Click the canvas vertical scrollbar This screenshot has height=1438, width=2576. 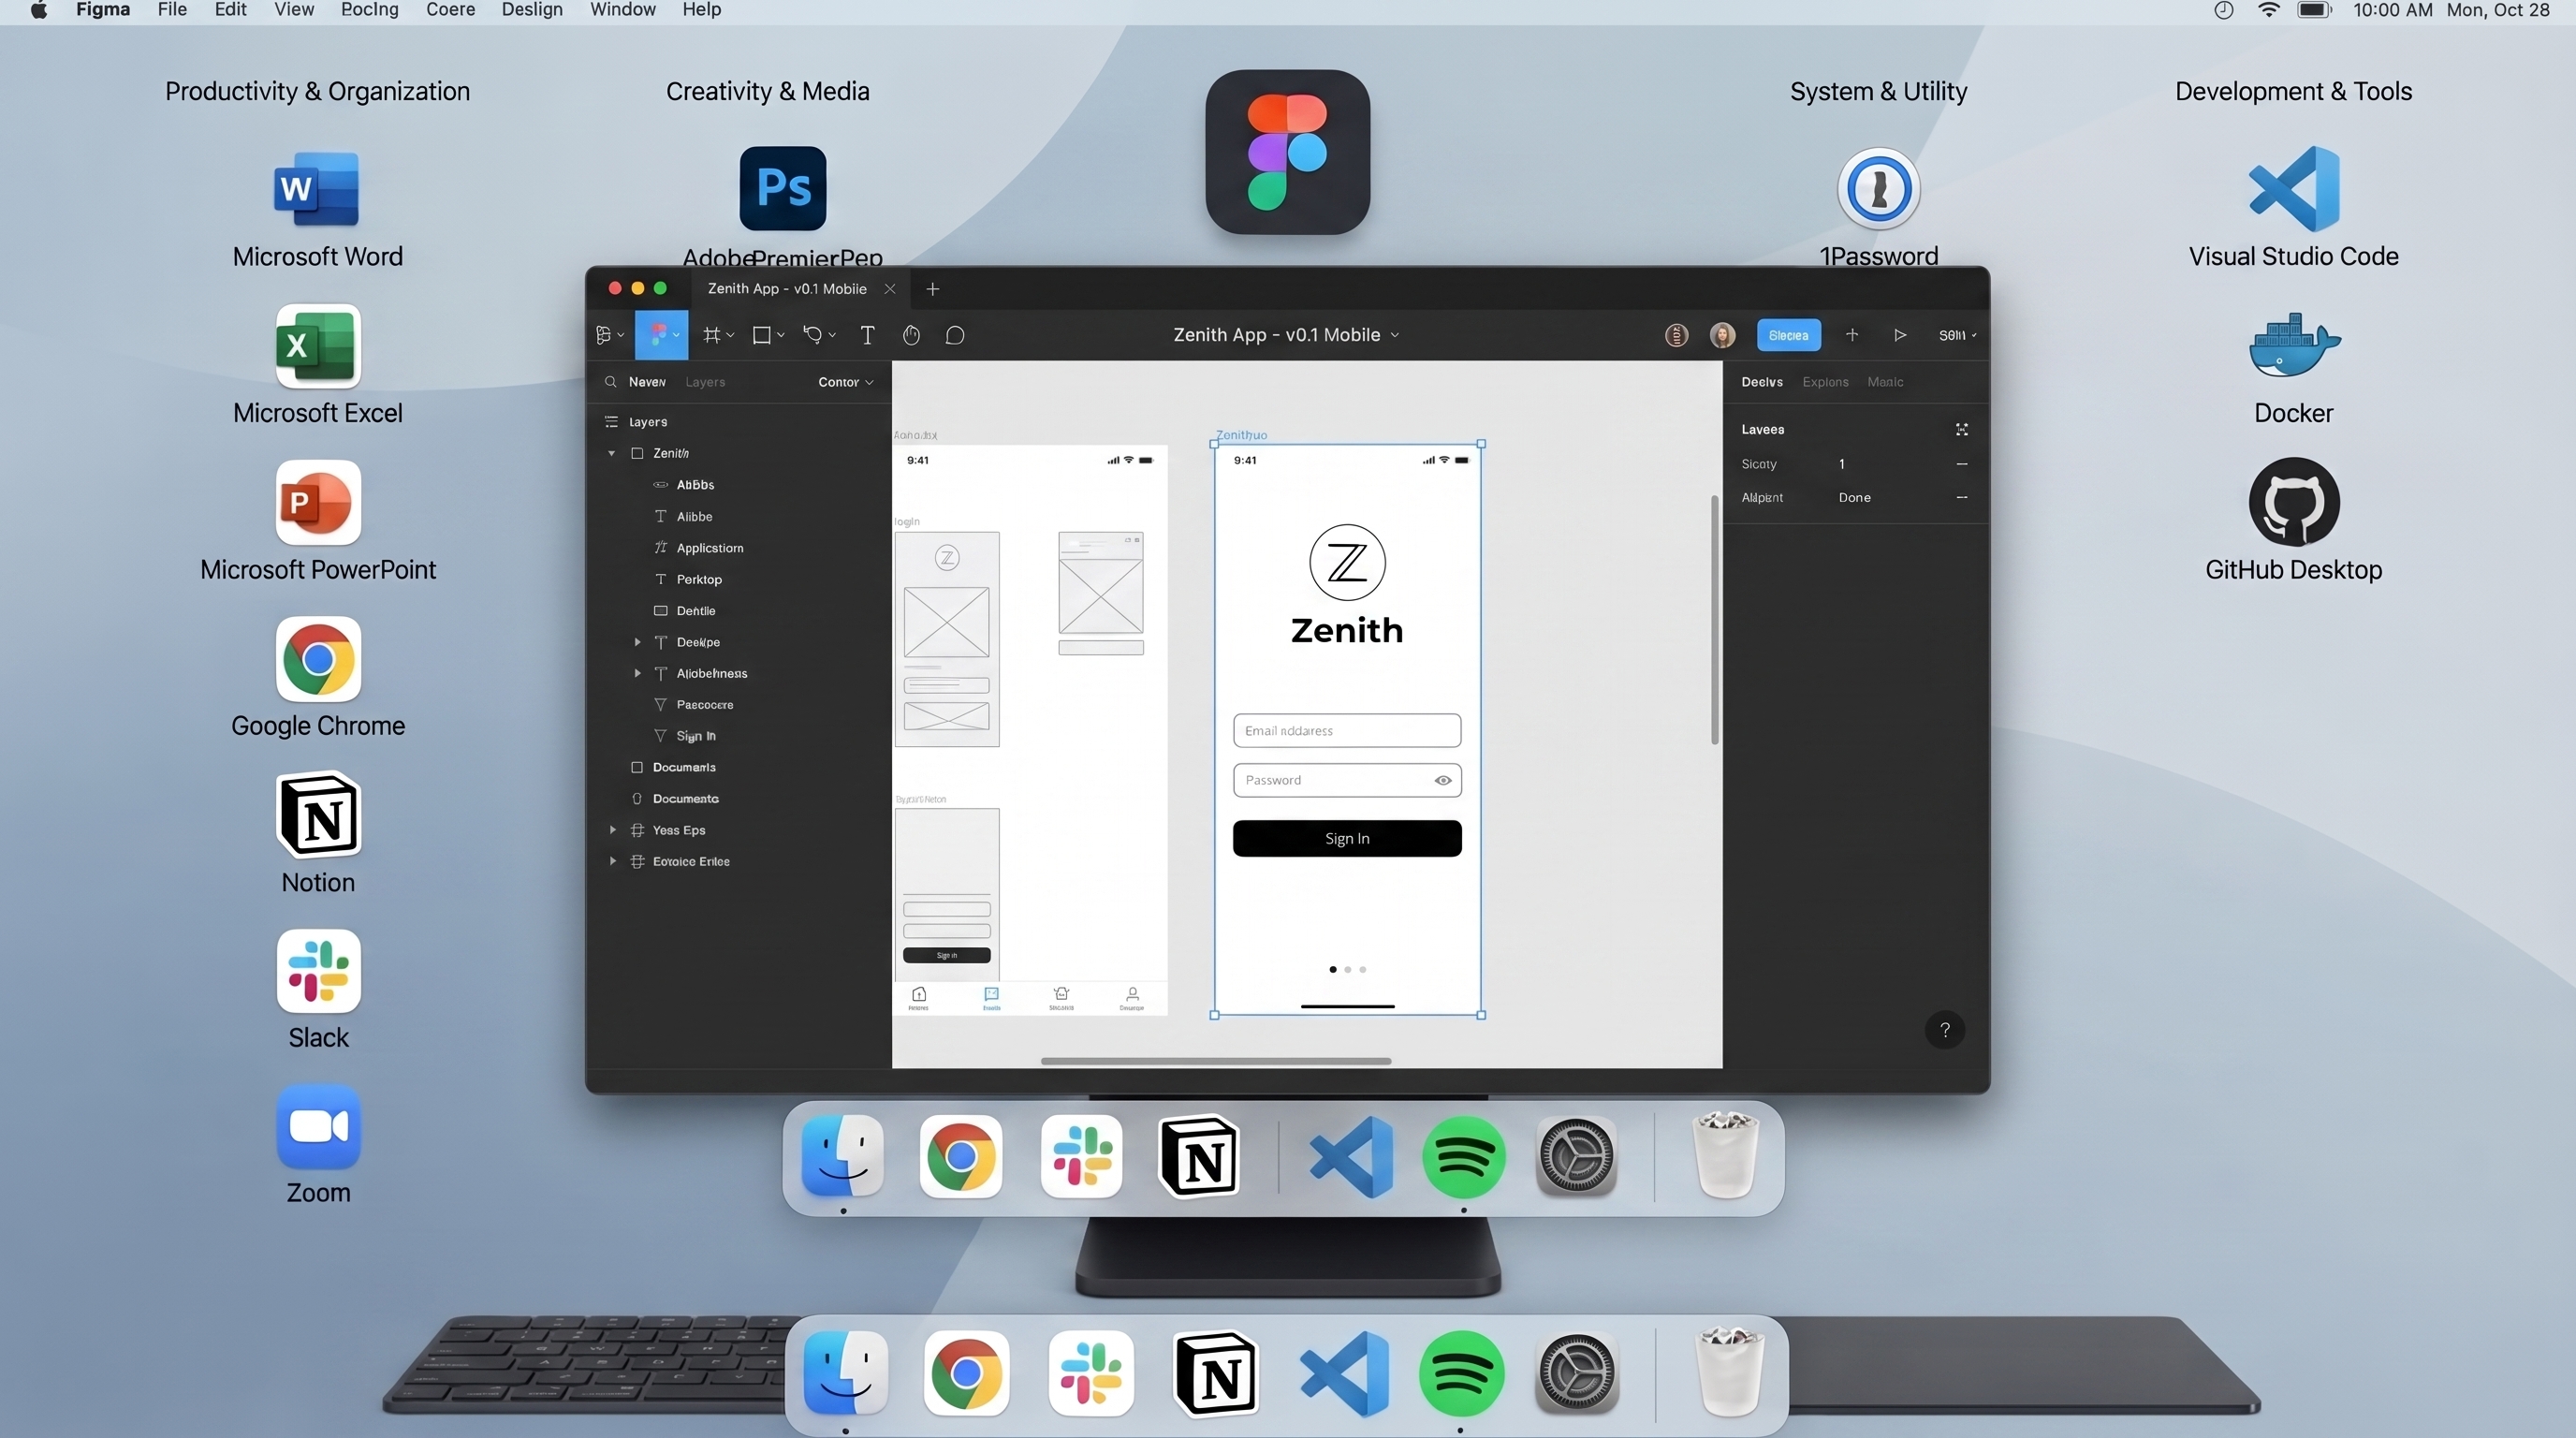point(1714,620)
